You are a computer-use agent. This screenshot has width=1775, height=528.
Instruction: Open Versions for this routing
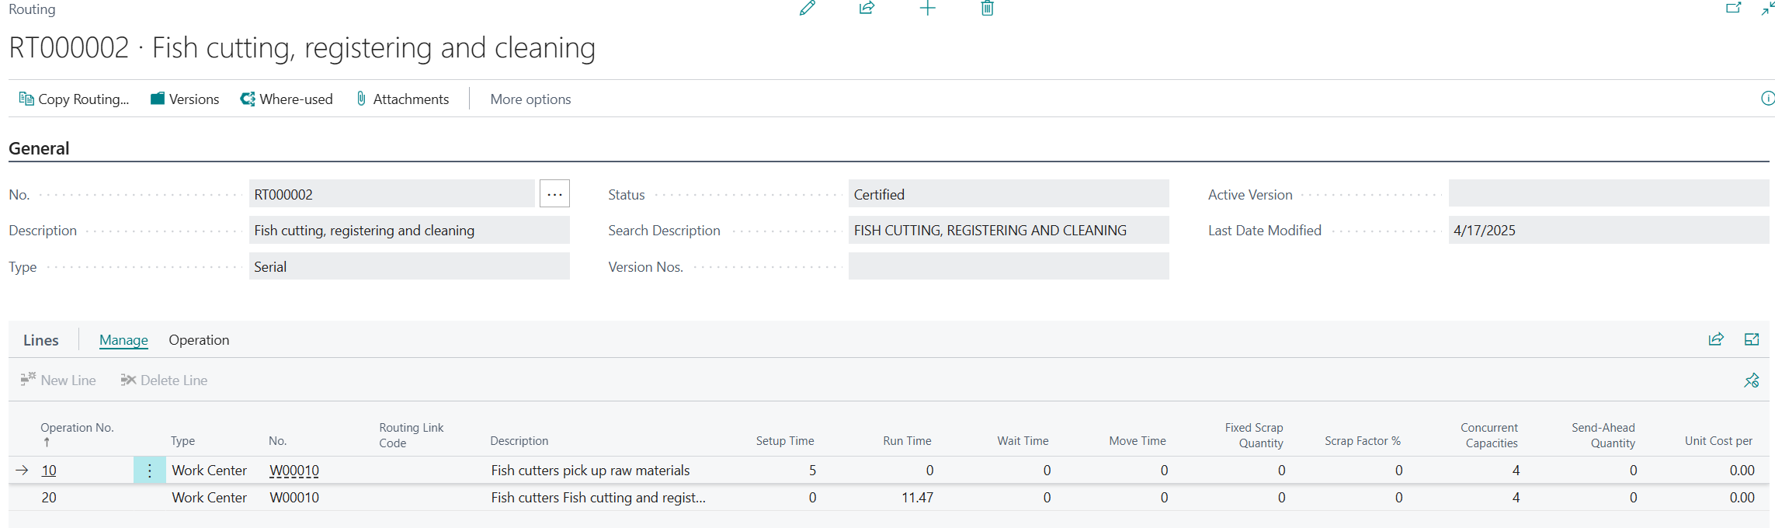tap(185, 99)
